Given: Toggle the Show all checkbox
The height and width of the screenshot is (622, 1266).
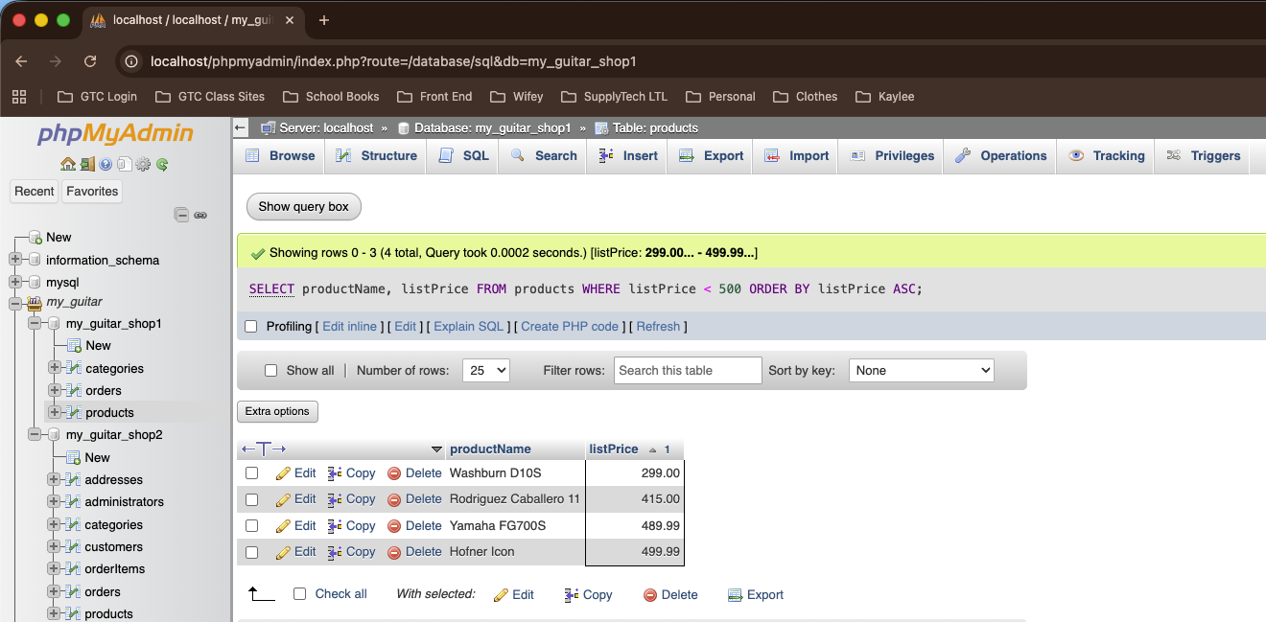Looking at the screenshot, I should tap(270, 371).
